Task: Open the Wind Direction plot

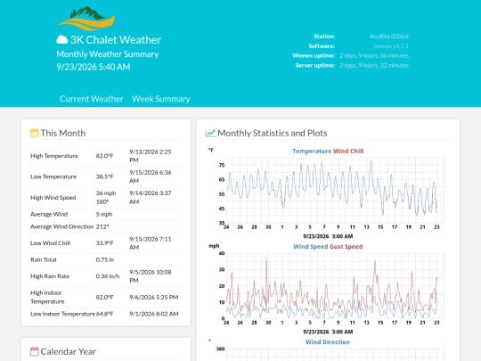Action: pyautogui.click(x=326, y=350)
